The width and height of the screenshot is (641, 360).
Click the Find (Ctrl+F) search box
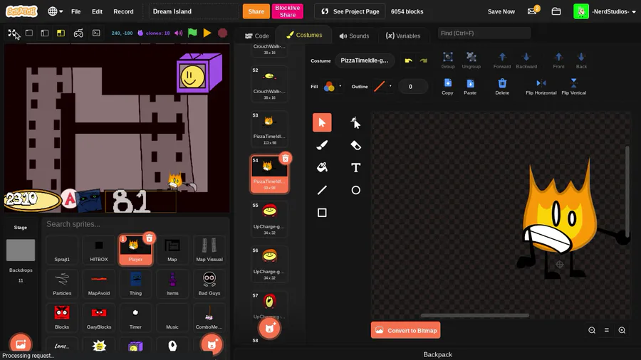(x=484, y=33)
